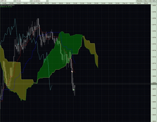
Task: Open the 15 min timeframe dropdown arrow
Action: point(31,1)
